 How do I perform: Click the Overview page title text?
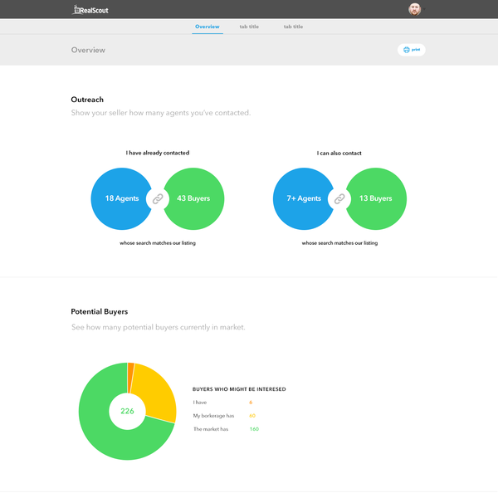88,50
